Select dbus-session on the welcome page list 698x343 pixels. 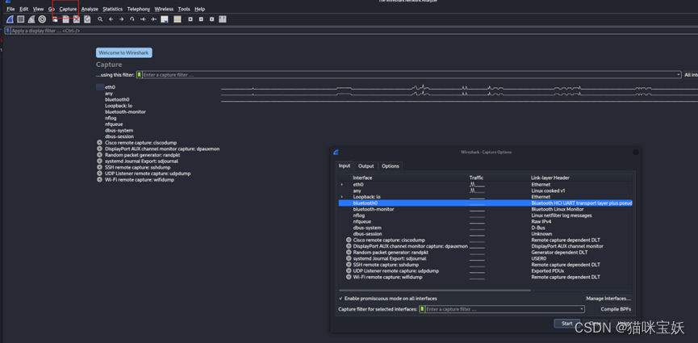click(x=119, y=136)
